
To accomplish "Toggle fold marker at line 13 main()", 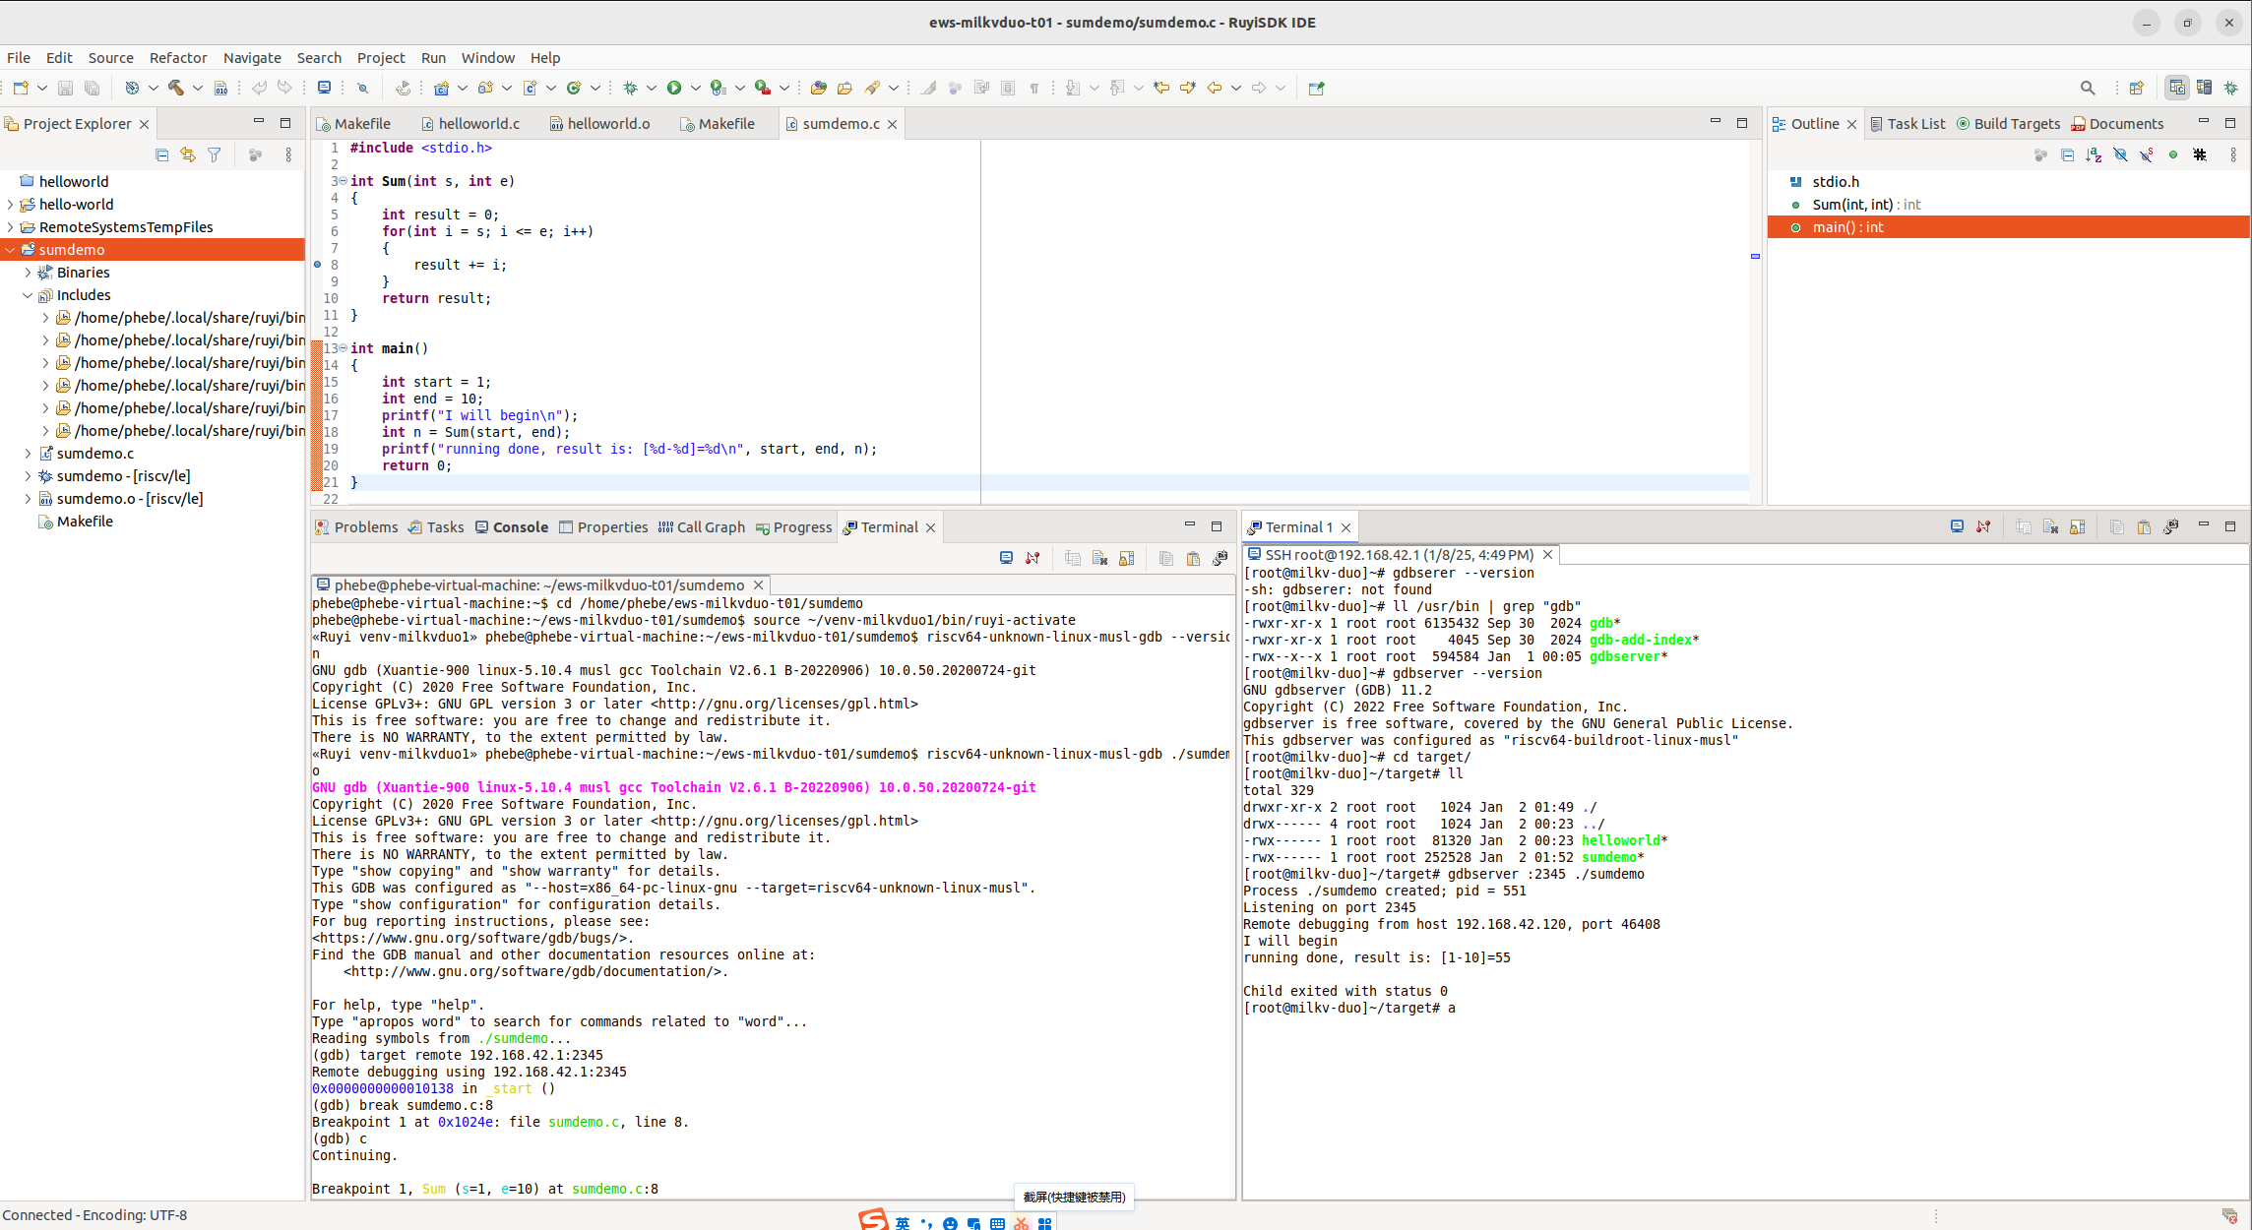I will pos(344,347).
